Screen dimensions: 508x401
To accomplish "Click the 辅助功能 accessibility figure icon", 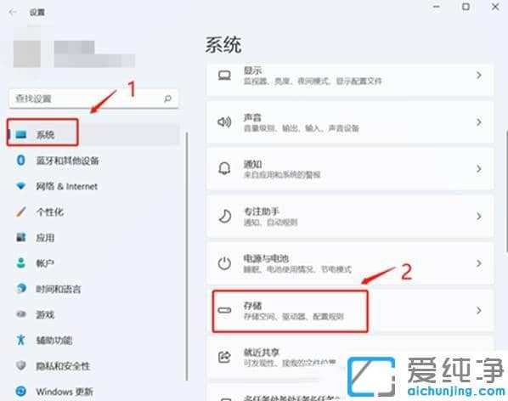I will coord(21,340).
